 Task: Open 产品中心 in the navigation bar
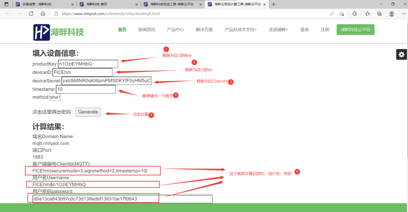176,30
